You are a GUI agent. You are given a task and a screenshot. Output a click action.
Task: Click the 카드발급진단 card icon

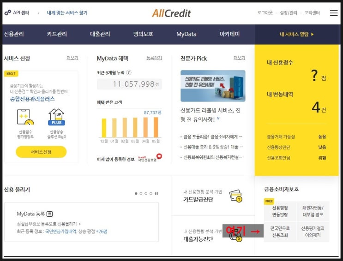pyautogui.click(x=236, y=196)
